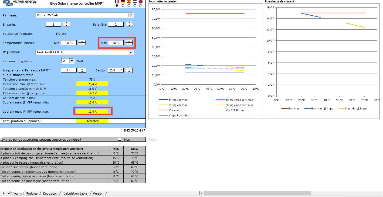Increase the En serie panel count

[x=66, y=23]
